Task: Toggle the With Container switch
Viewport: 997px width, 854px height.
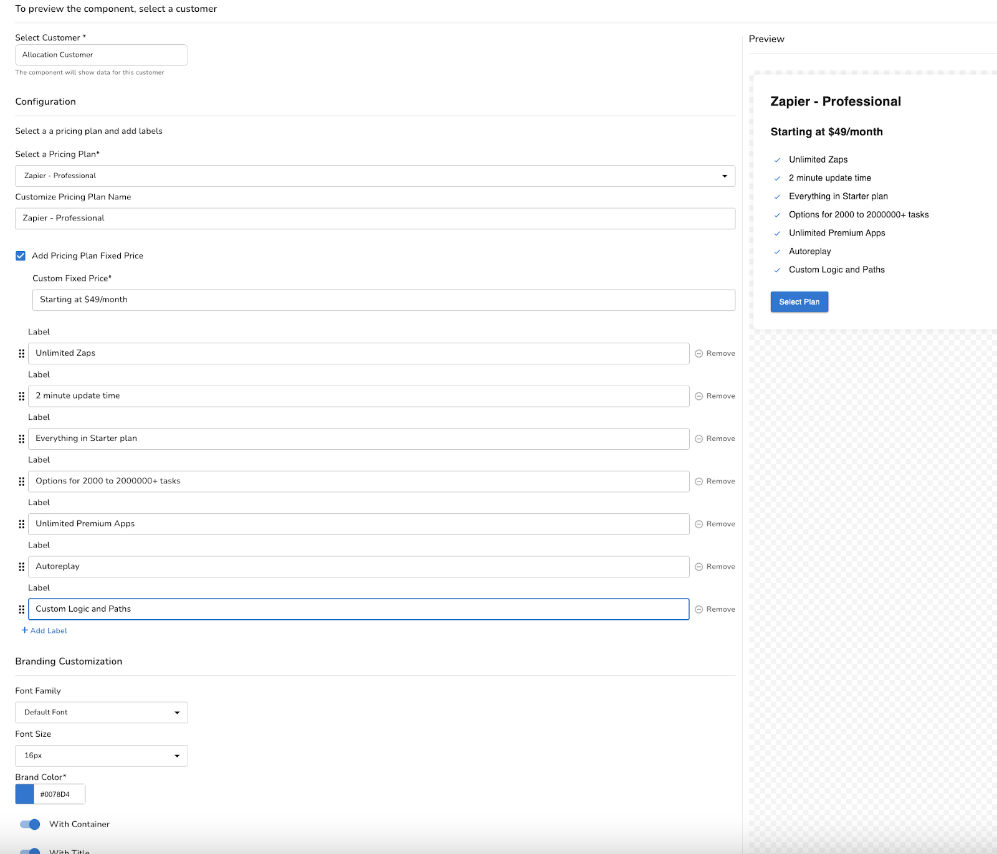Action: [x=30, y=825]
